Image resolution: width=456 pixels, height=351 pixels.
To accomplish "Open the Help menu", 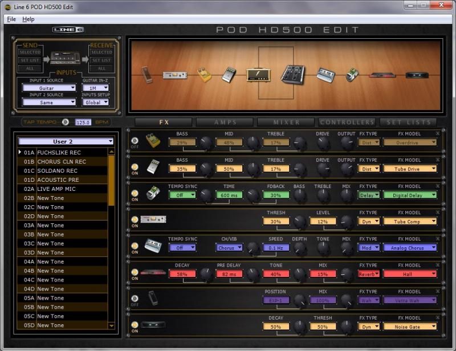I will pyautogui.click(x=28, y=19).
